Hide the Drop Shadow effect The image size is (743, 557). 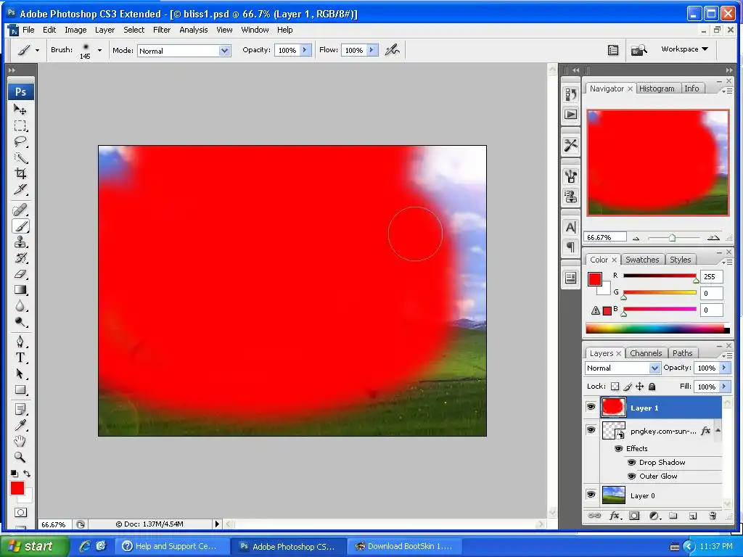[631, 462]
